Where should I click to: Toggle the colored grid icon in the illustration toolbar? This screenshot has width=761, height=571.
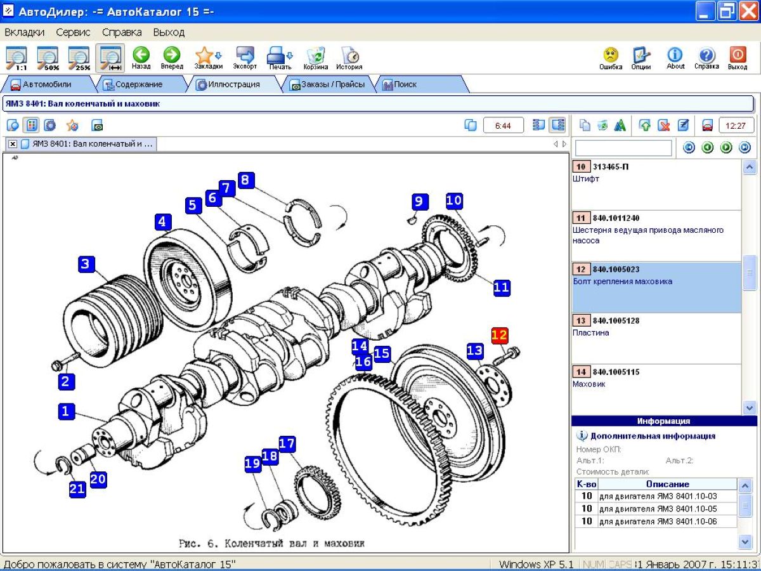[x=31, y=125]
